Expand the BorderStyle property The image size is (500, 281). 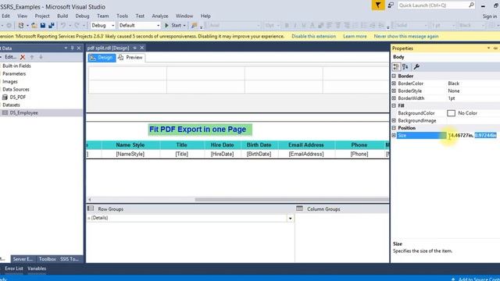(x=394, y=91)
